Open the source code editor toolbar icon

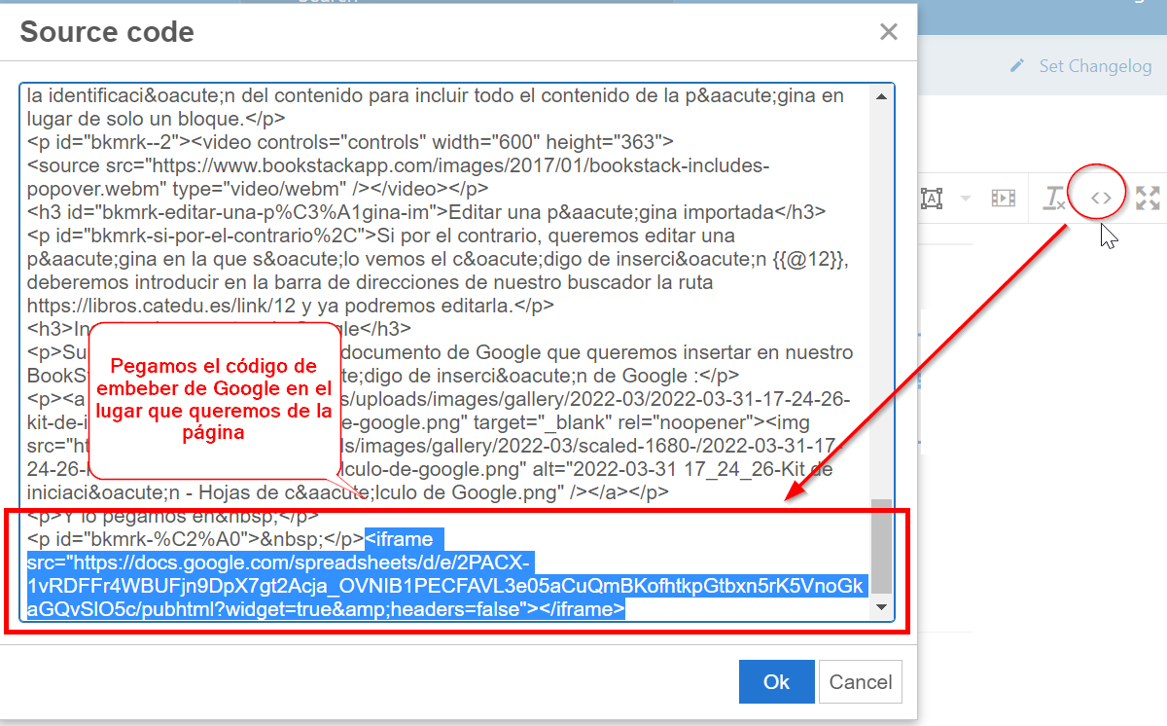coord(1100,199)
